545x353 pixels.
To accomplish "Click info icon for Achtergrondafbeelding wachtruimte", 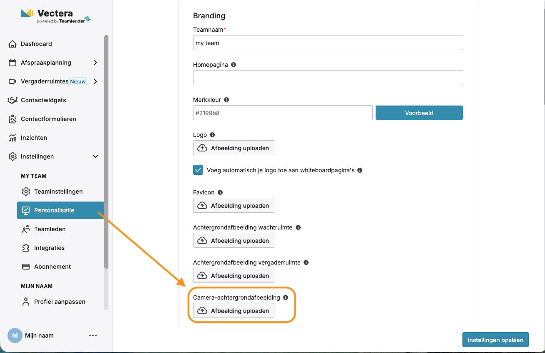I will [298, 227].
